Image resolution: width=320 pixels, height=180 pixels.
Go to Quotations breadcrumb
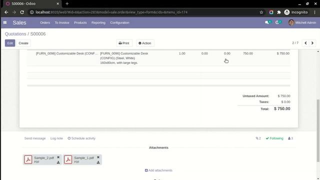15,34
